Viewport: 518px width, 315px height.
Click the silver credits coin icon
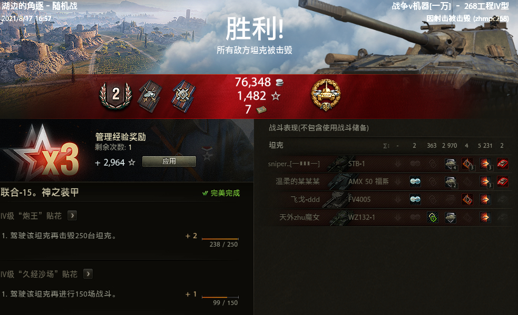tap(279, 82)
